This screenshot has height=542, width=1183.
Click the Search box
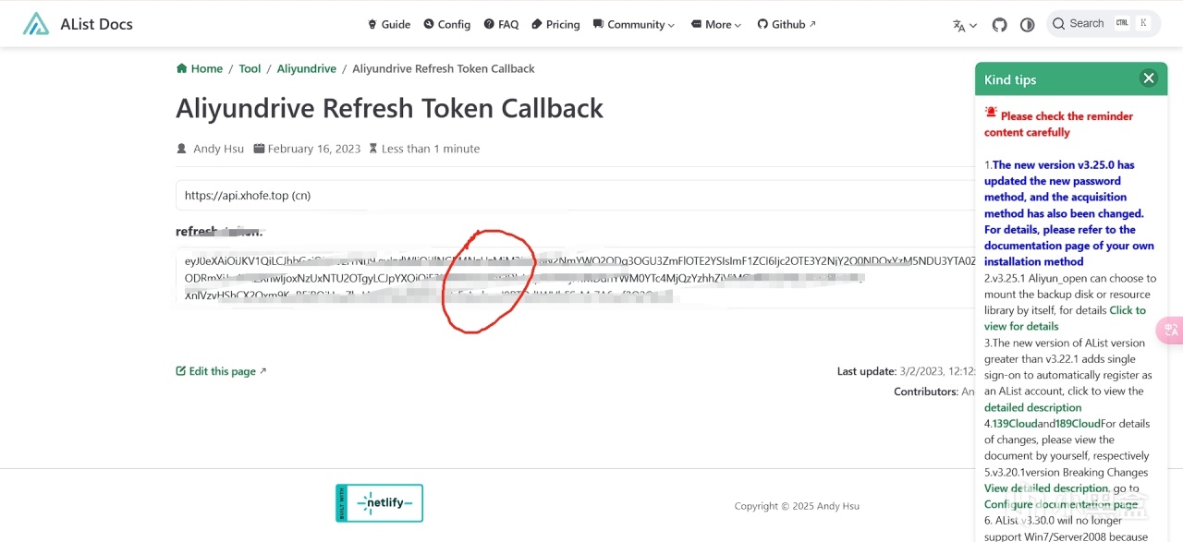1104,24
